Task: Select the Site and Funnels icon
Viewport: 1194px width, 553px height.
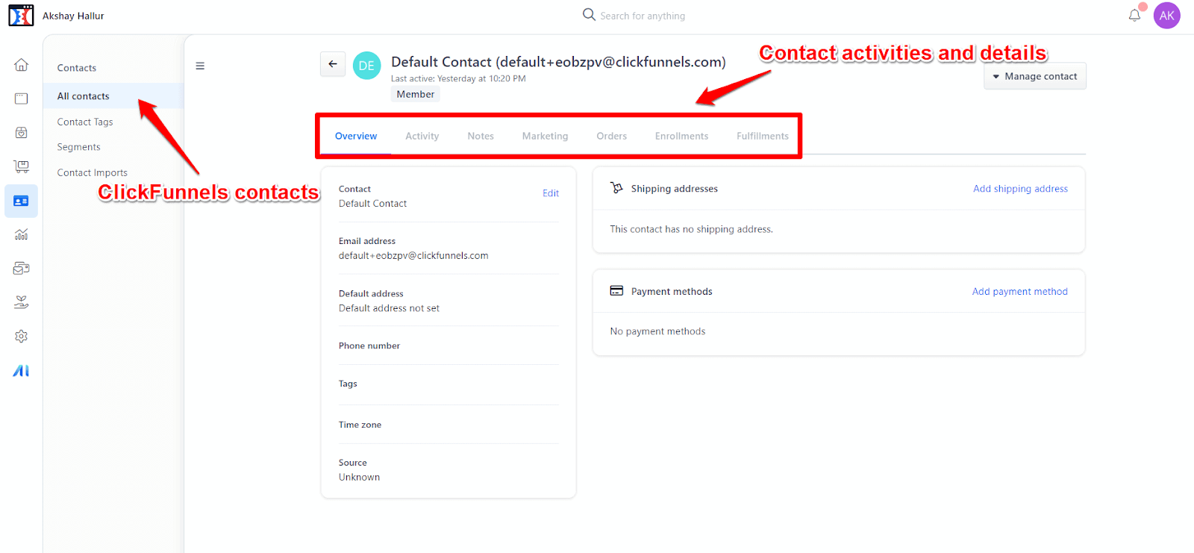Action: click(x=21, y=98)
